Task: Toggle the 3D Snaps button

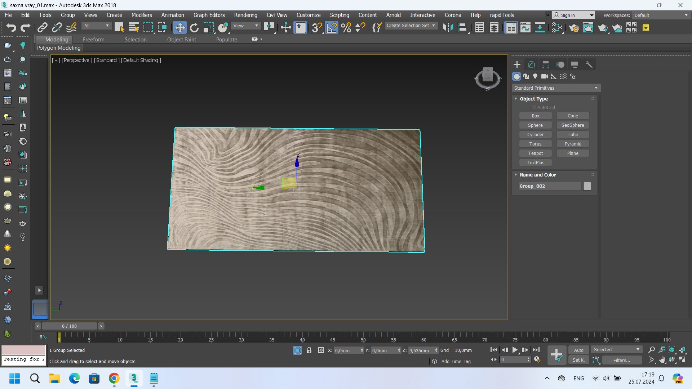Action: [x=317, y=28]
